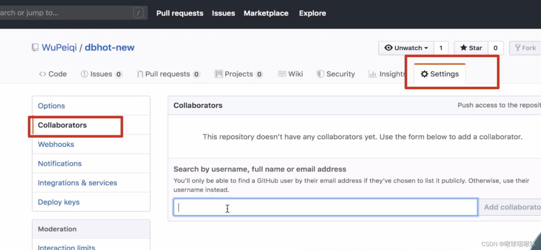This screenshot has height=250, width=541.
Task: Switch to the Security tab
Action: pyautogui.click(x=336, y=74)
